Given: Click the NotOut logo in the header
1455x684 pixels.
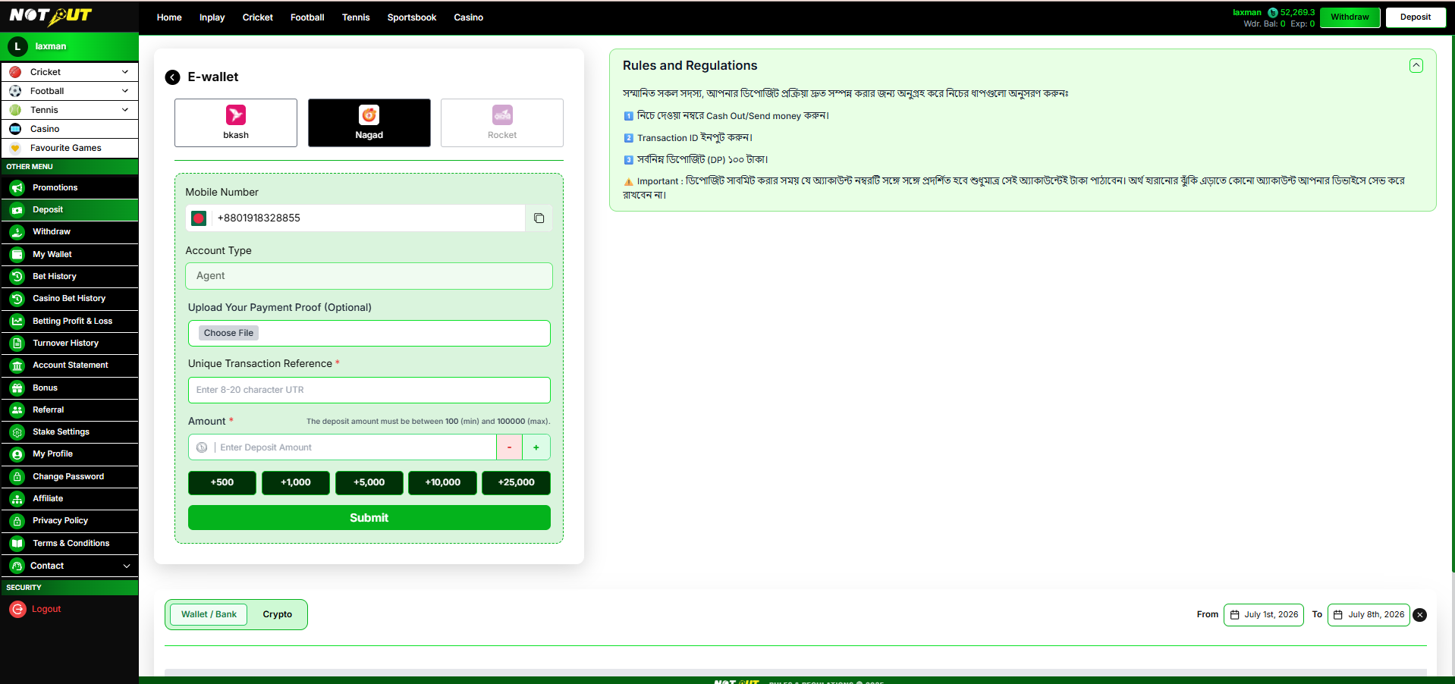Looking at the screenshot, I should [50, 16].
